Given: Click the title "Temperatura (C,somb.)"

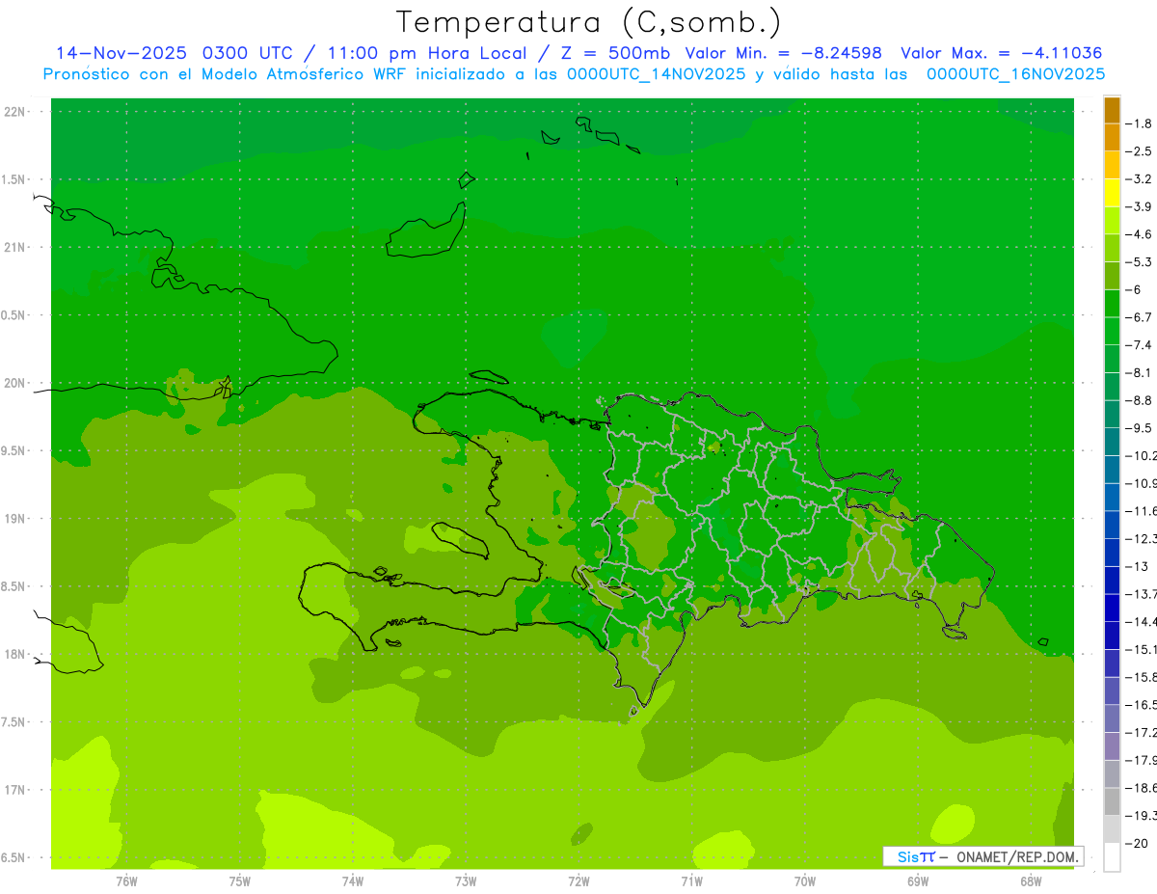Looking at the screenshot, I should coord(589,22).
